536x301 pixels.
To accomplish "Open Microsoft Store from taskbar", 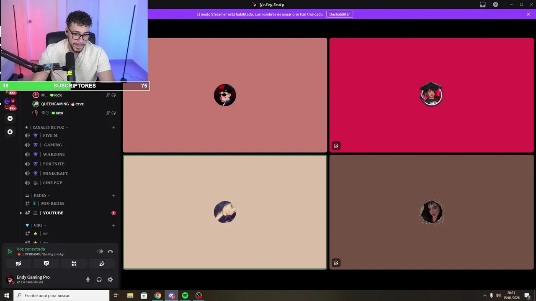I will click(144, 296).
